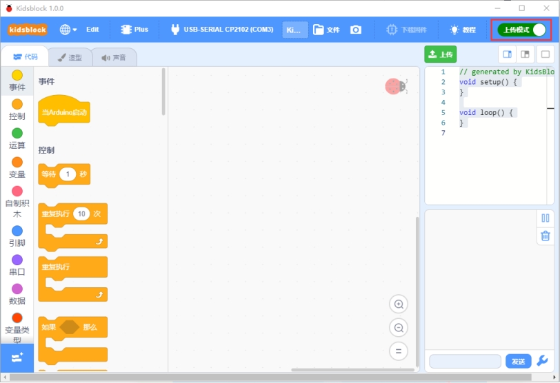Image resolution: width=560 pixels, height=383 pixels.
Task: Click USB-SERIAL CP2102 (COM3) connection
Action: tap(222, 30)
